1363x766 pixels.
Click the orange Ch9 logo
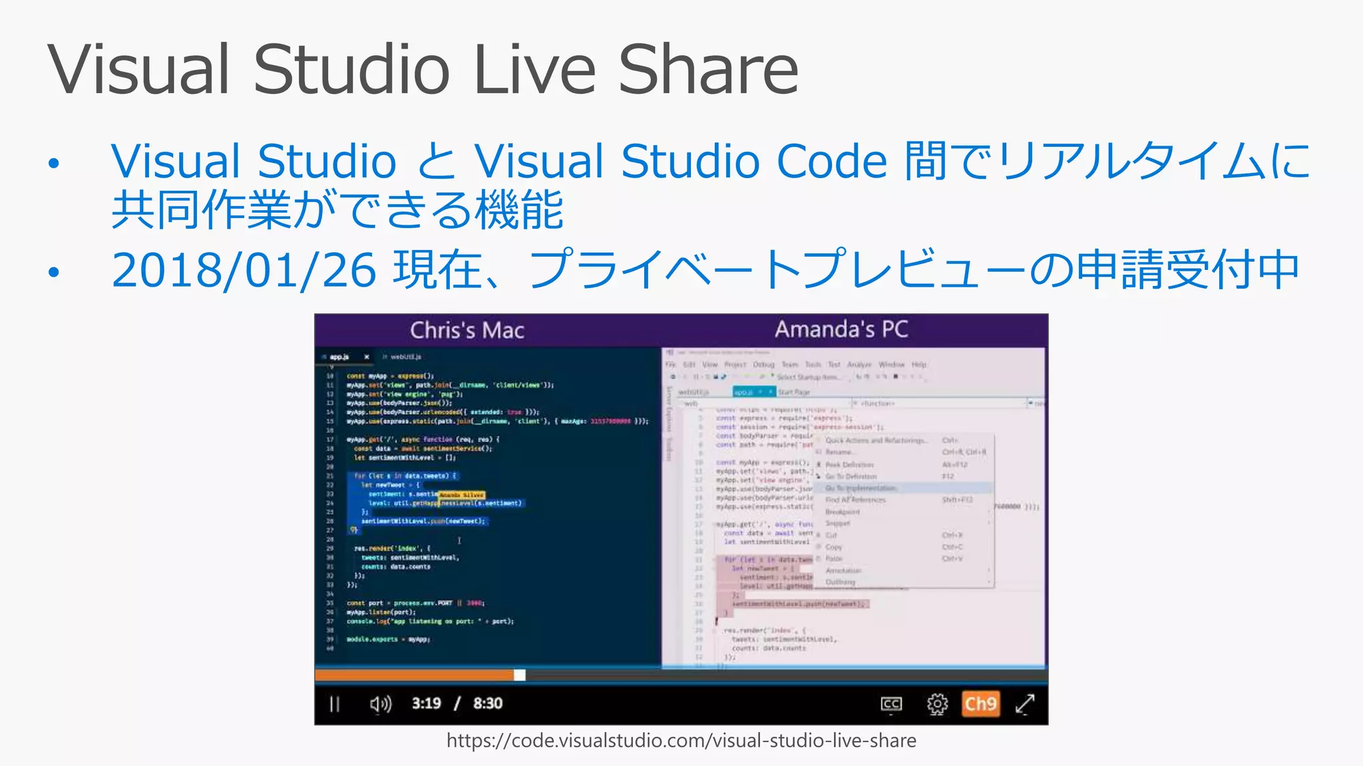pos(981,703)
